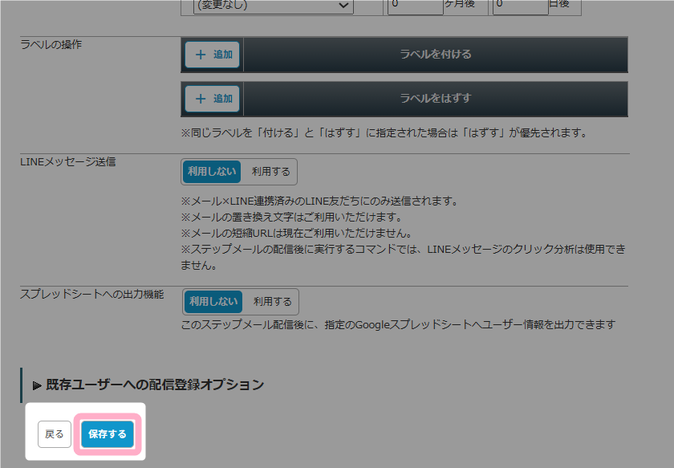Click the chevron arrow on the (変更なし) select
The image size is (674, 468).
click(343, 6)
